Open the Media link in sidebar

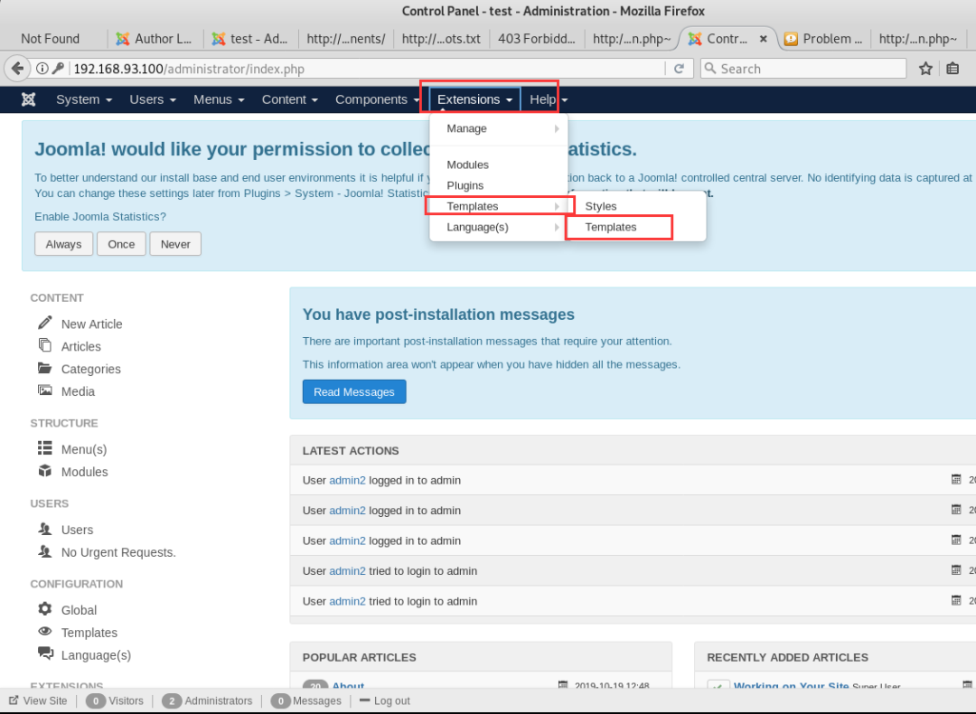78,391
